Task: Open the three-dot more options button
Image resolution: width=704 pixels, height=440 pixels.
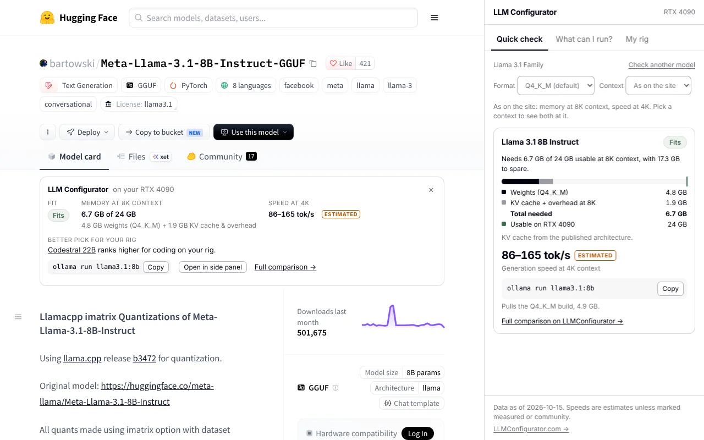Action: (48, 132)
